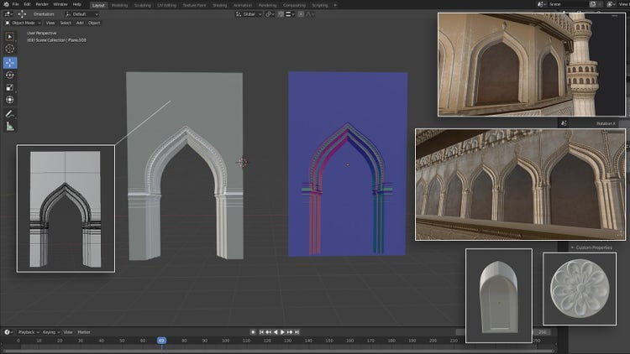Choose the Measure tool
Viewport: 630px width, 354px height.
point(10,126)
